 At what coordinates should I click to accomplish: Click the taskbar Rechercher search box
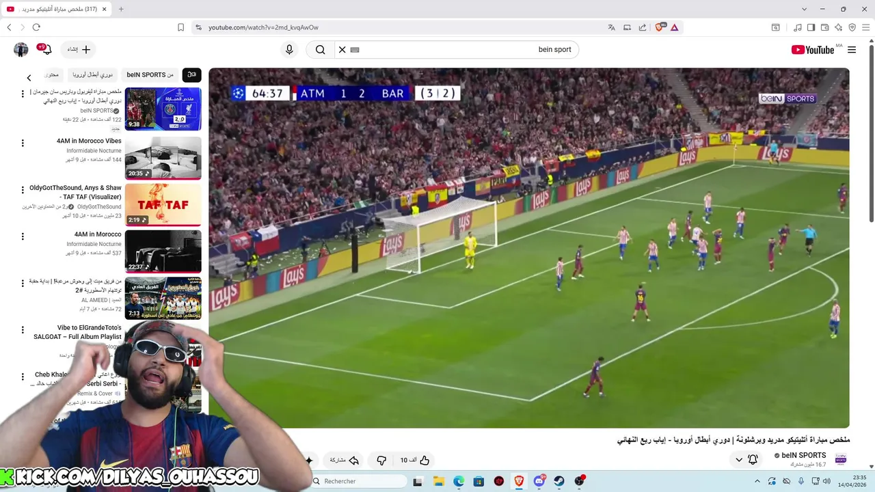tap(359, 481)
